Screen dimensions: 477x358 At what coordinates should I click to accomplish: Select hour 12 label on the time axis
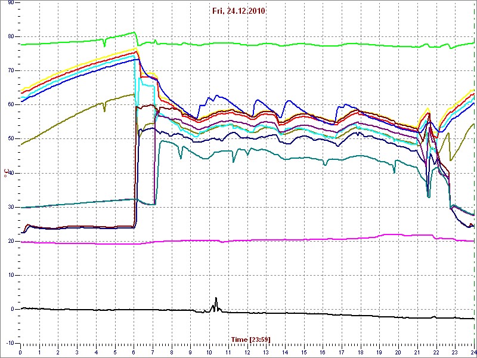click(x=247, y=352)
